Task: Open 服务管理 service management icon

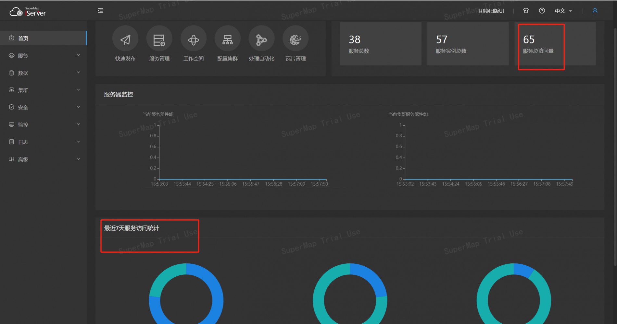Action: (x=159, y=39)
